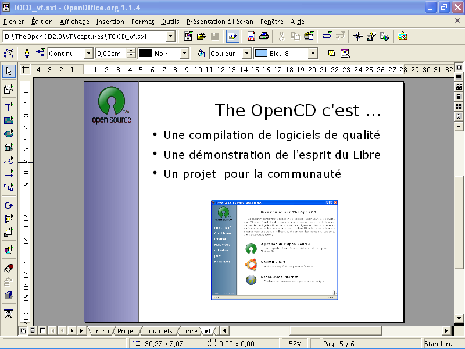The image size is (465, 349).
Task: Switch to Outline view on right side
Action: click(x=459, y=77)
